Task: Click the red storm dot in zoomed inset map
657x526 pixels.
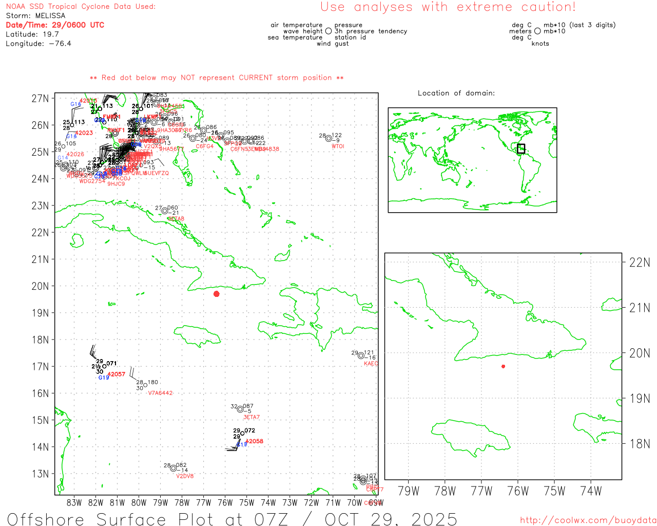Action: click(503, 366)
